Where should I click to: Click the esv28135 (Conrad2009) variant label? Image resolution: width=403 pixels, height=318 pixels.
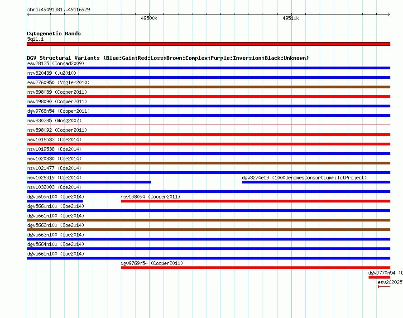[x=56, y=63]
